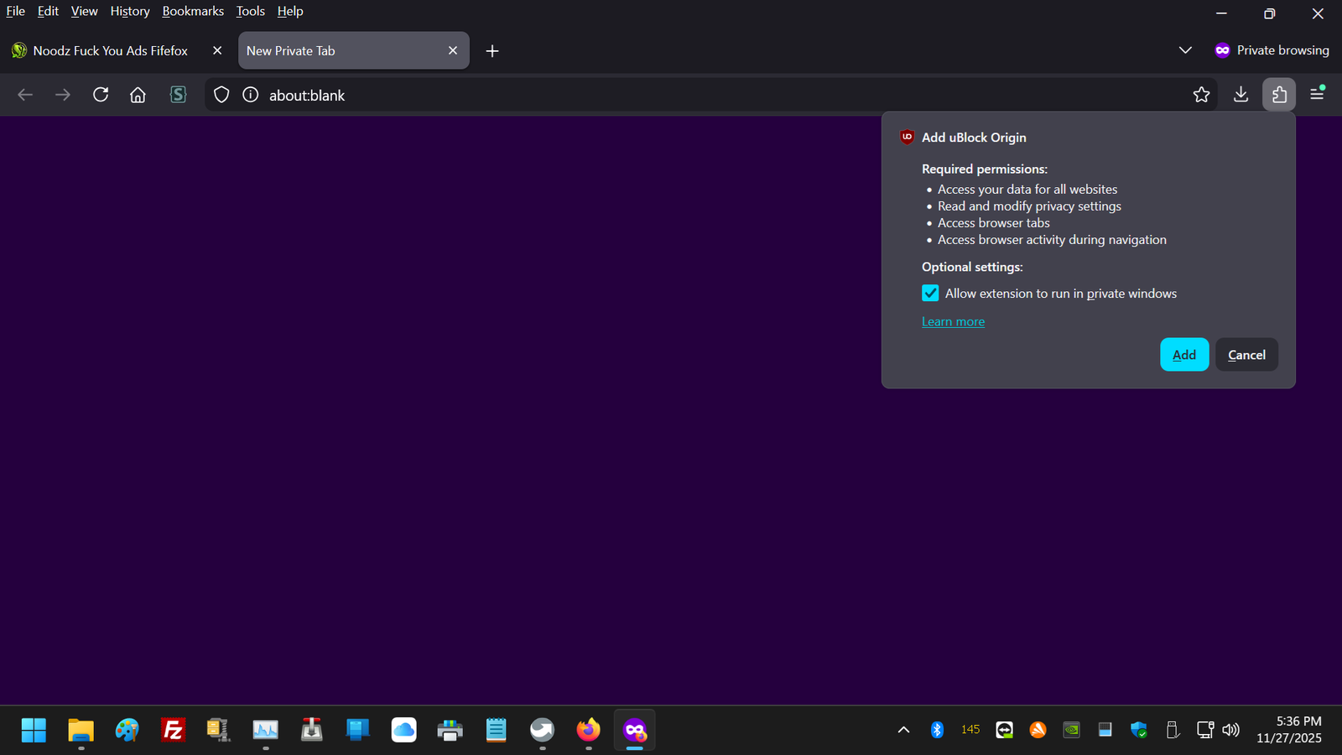Open the Tools menu
This screenshot has width=1342, height=755.
click(x=250, y=11)
